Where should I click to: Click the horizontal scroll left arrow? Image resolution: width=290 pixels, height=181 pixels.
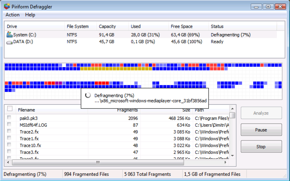[x=8, y=163]
